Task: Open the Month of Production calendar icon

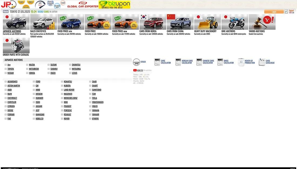Action: tap(241, 62)
